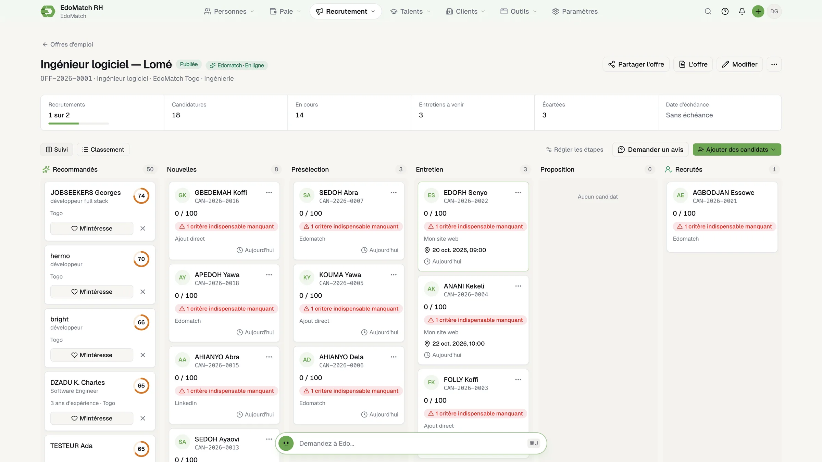Click the EdoMatch RH logo

(x=48, y=11)
